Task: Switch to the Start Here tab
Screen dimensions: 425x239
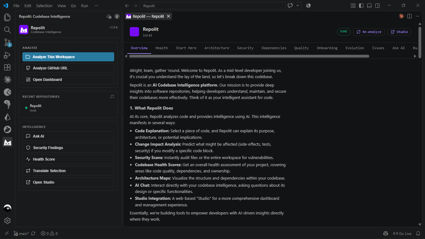Action: pyautogui.click(x=186, y=48)
